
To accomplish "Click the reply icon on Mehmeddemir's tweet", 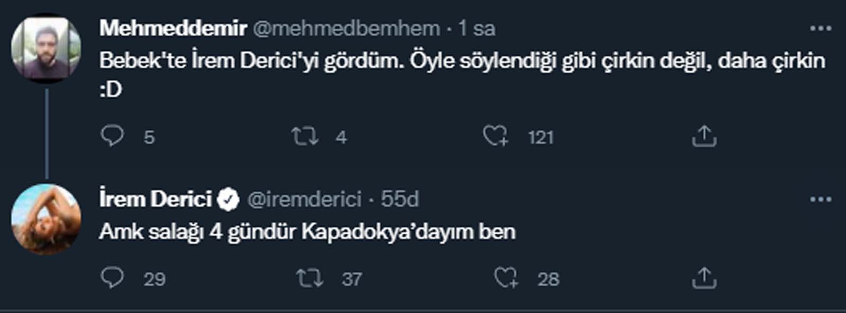I will coord(113,137).
